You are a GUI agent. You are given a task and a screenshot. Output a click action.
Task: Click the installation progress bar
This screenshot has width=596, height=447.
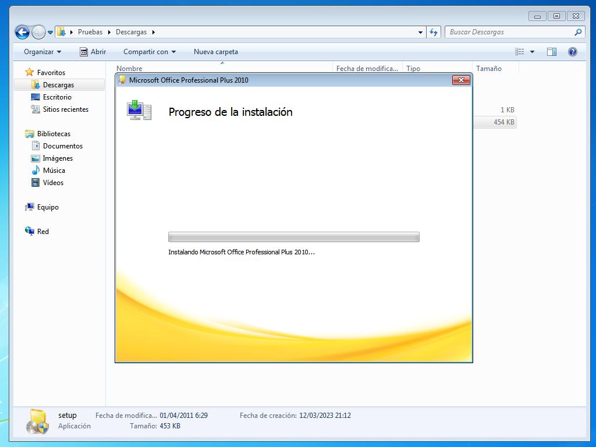(x=293, y=237)
